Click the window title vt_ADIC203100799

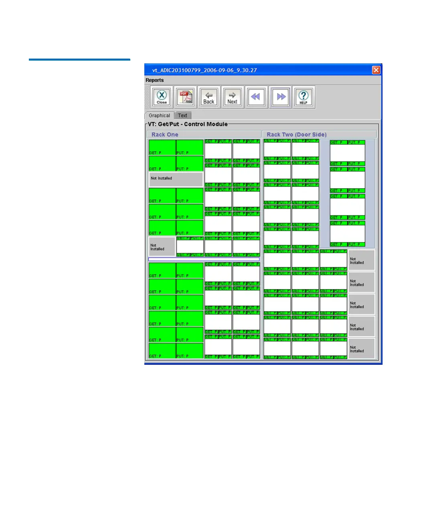coord(204,70)
